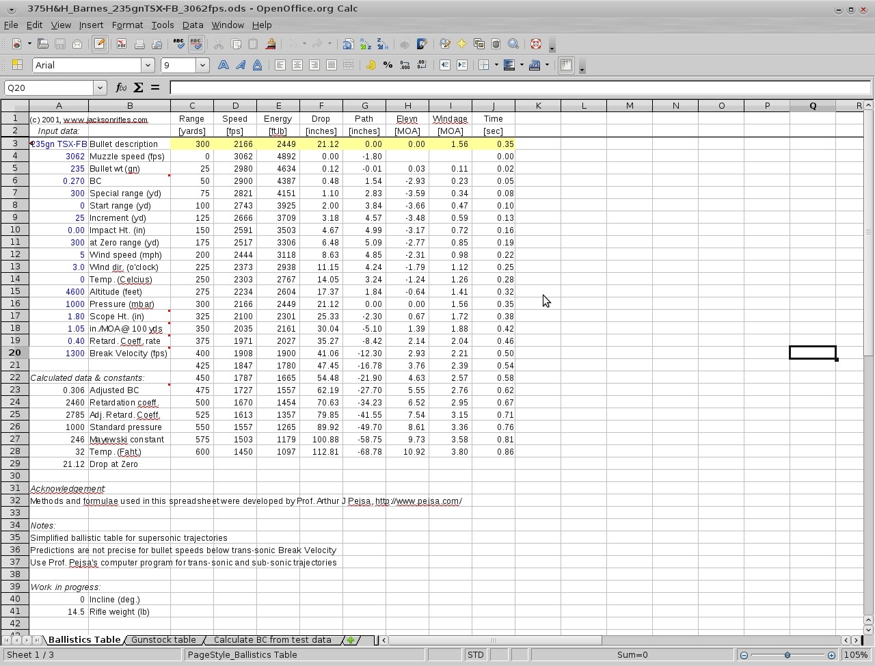Switch to the Gunstock table sheet tab

(x=164, y=640)
